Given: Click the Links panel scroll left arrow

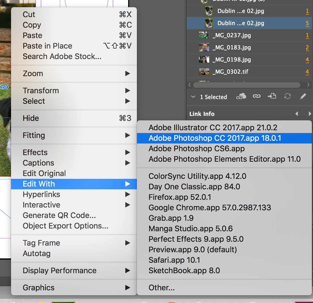Looking at the screenshot, I should [x=190, y=85].
